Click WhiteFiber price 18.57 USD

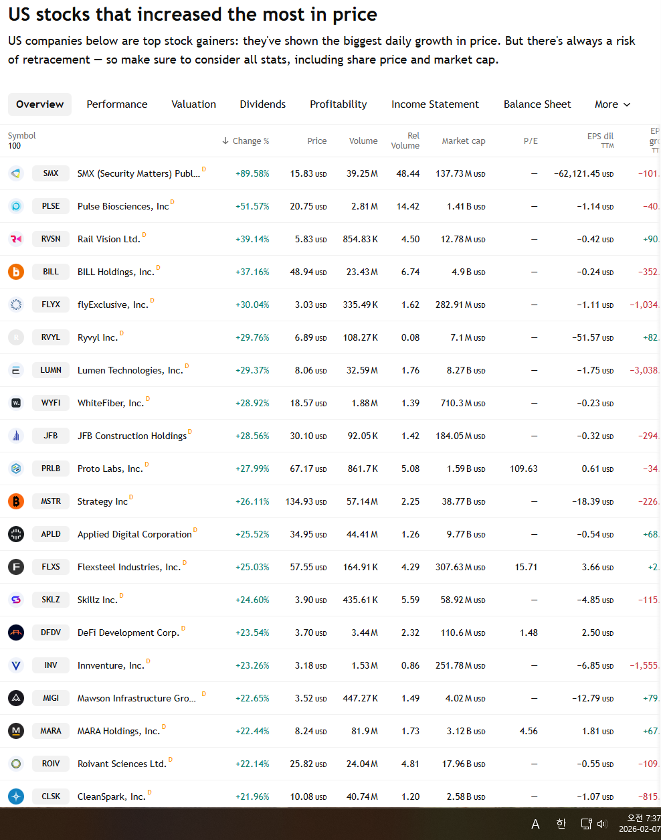click(x=308, y=403)
